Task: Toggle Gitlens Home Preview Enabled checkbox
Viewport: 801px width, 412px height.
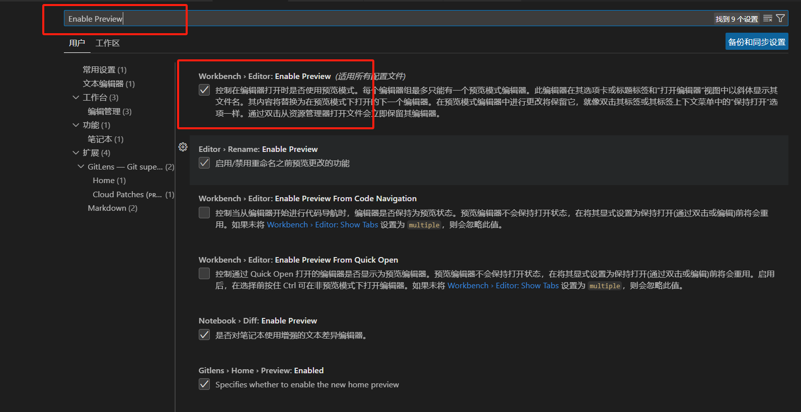Action: 204,384
